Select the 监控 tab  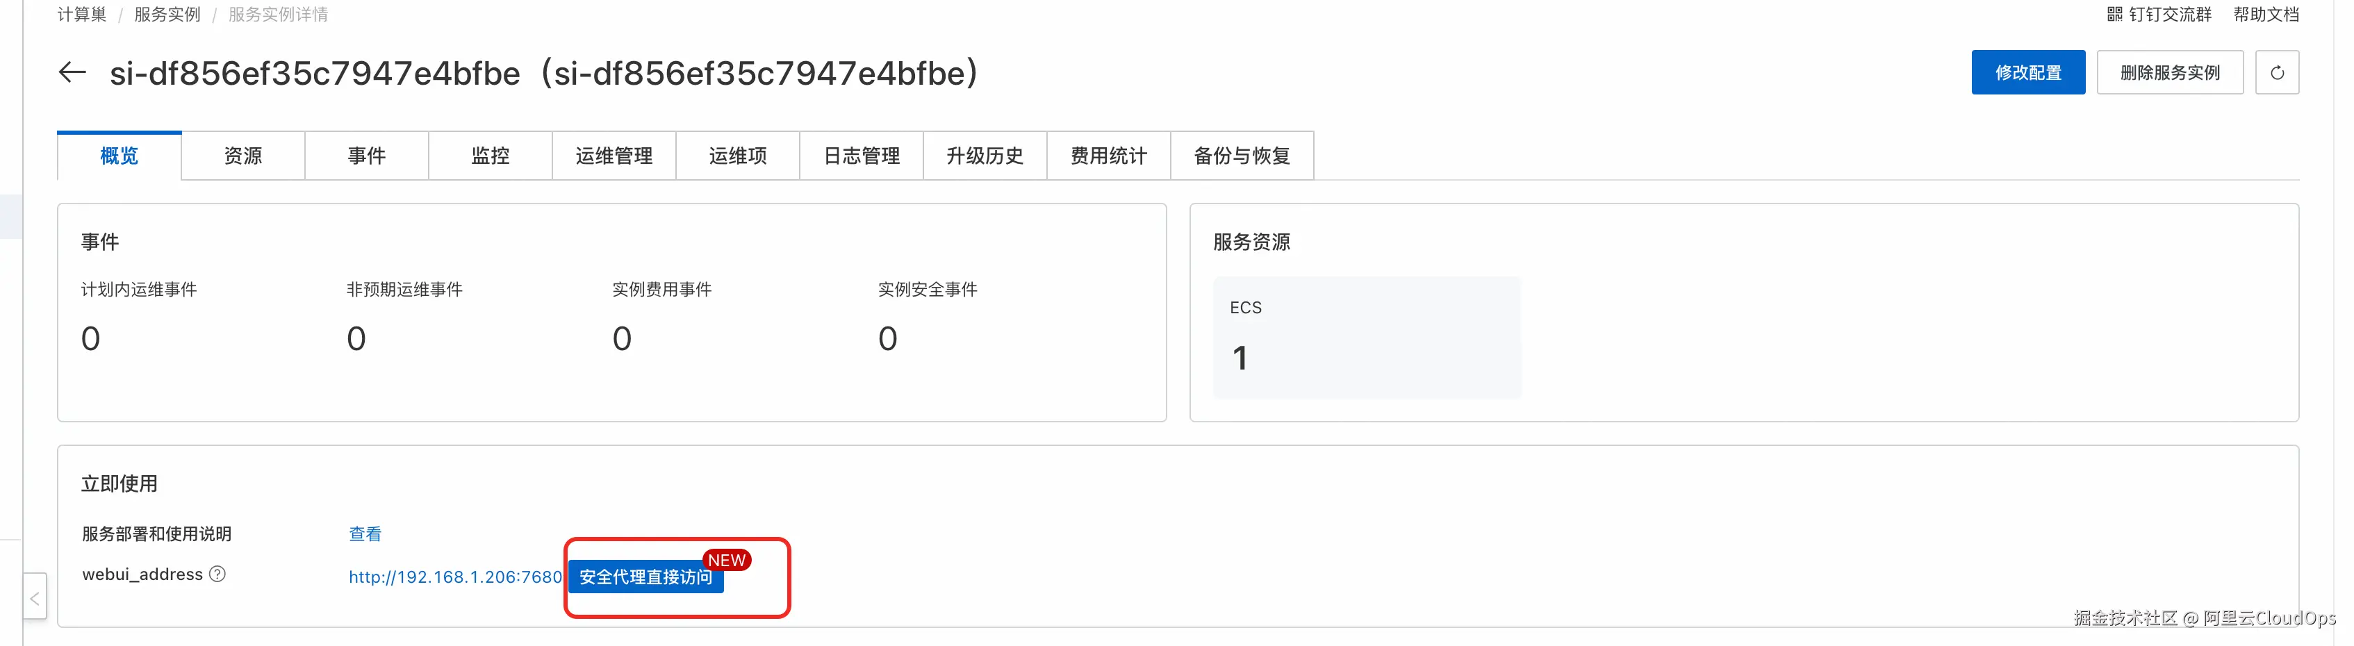click(x=491, y=156)
